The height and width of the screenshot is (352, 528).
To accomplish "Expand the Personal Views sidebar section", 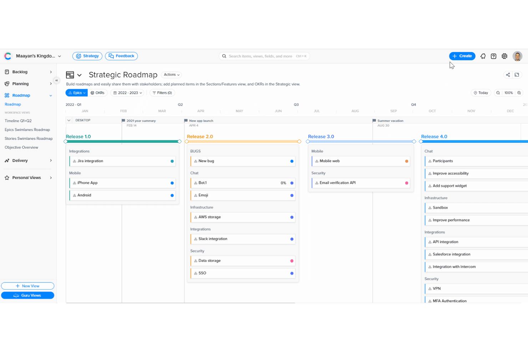I will click(x=51, y=178).
